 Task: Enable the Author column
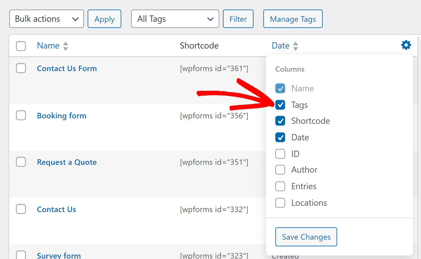point(280,170)
